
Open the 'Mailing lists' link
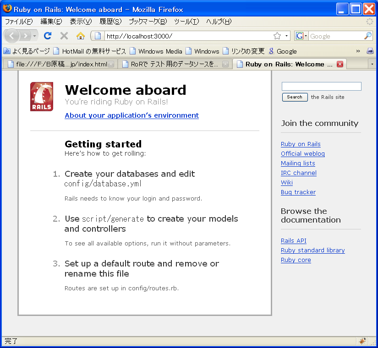point(298,163)
